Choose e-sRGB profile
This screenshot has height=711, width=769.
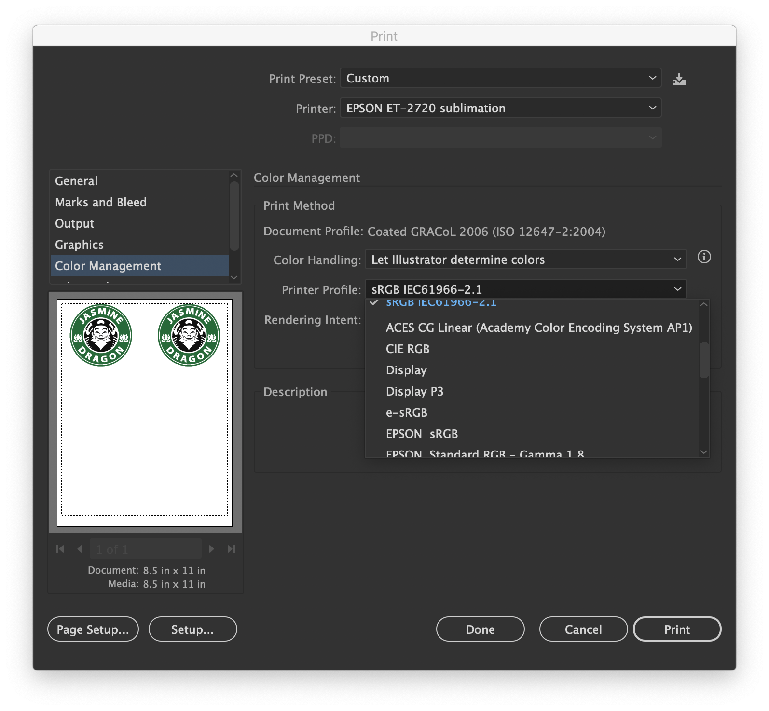532,412
